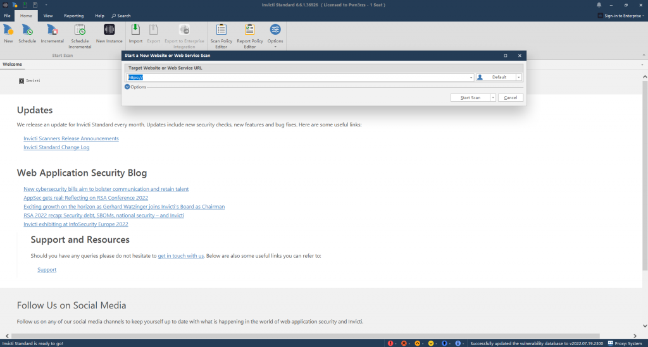Open AppSec gets real RSA link

[x=85, y=198]
